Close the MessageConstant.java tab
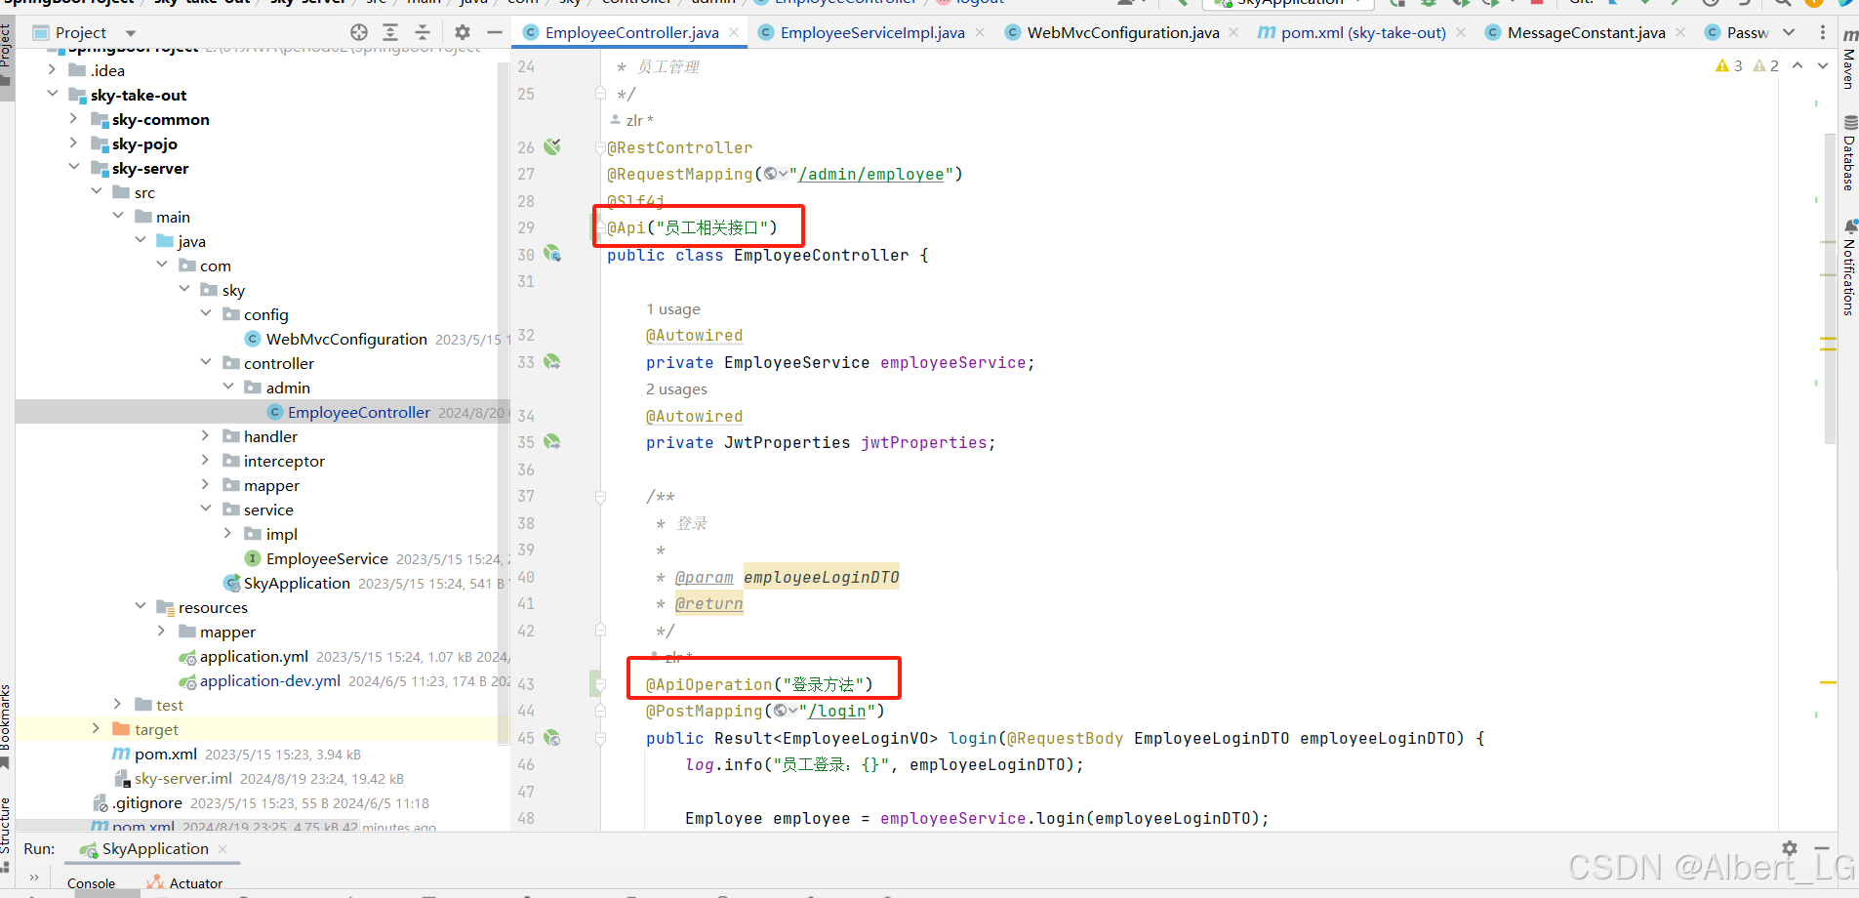Viewport: 1859px width, 898px height. [1679, 32]
